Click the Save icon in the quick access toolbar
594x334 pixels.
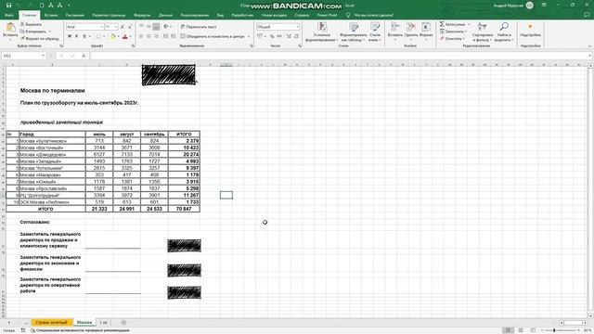pos(8,6)
